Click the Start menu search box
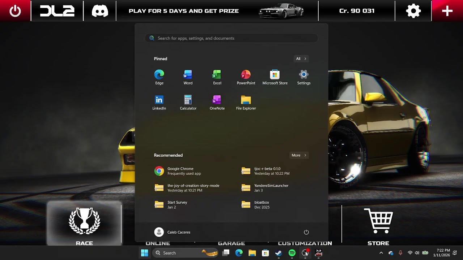The height and width of the screenshot is (260, 463). click(x=231, y=38)
